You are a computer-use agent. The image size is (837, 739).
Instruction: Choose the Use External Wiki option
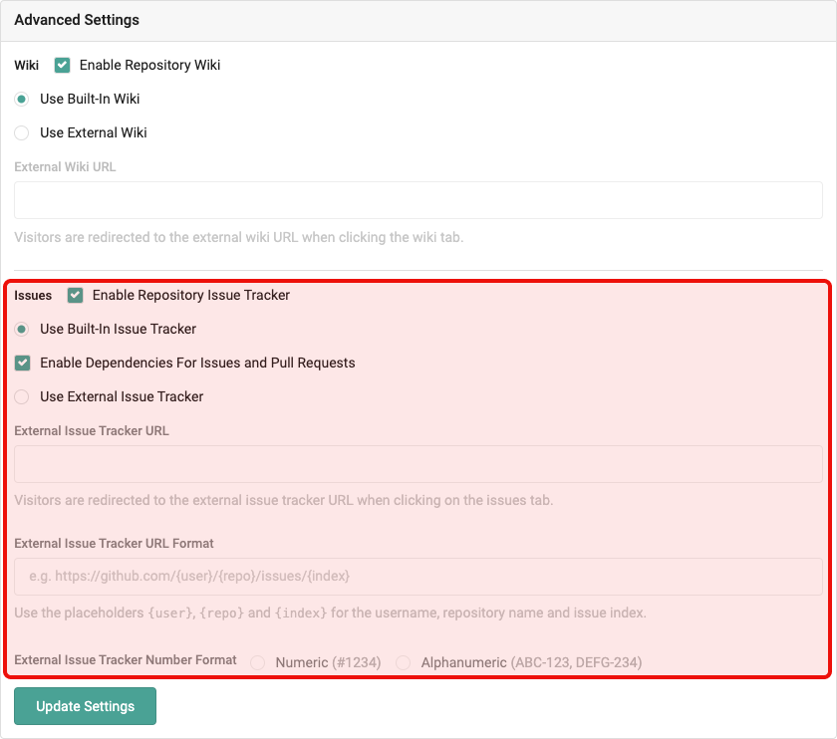[x=22, y=132]
